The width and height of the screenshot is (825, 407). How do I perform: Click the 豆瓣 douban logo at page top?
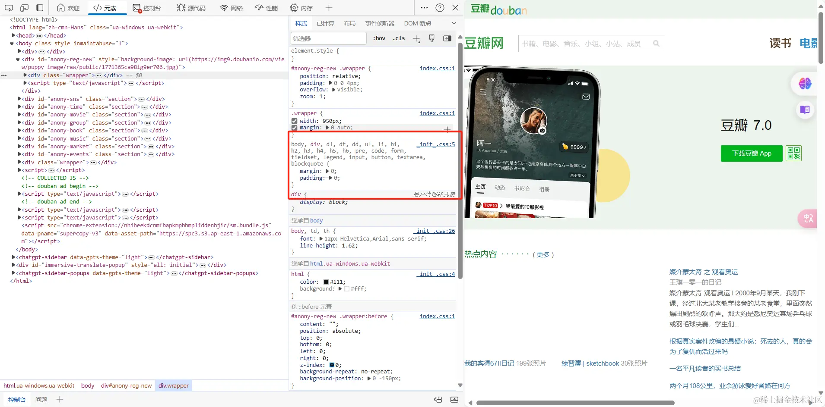(x=498, y=9)
